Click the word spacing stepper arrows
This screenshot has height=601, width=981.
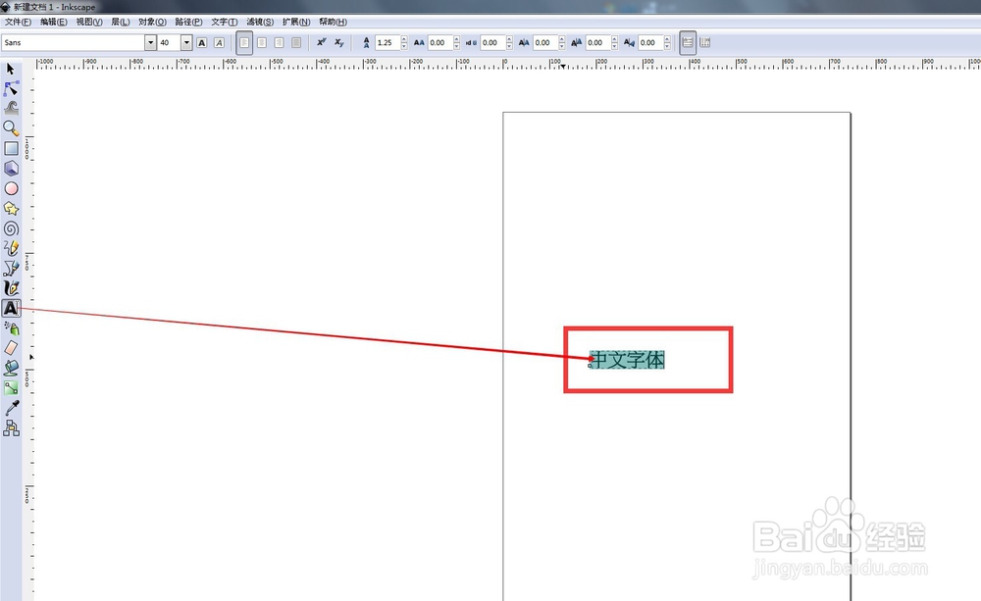509,42
